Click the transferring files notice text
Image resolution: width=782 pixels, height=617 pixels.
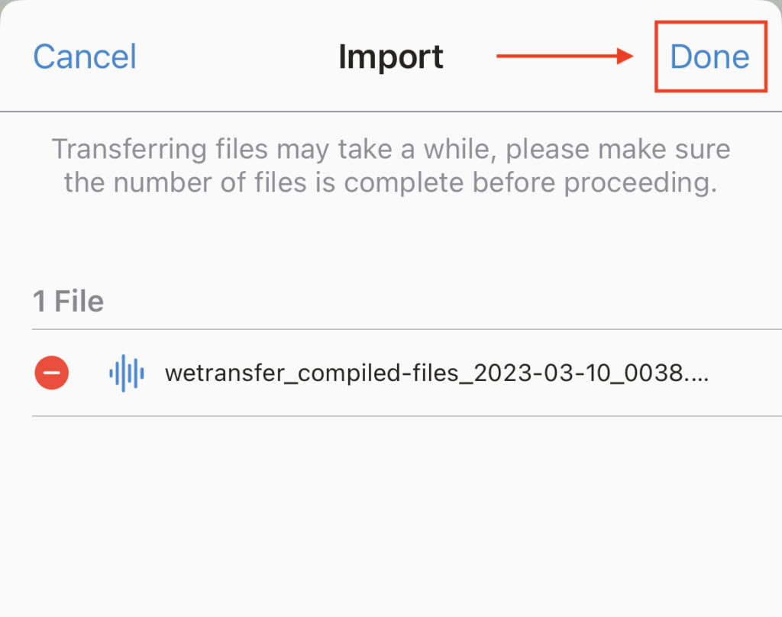[391, 166]
